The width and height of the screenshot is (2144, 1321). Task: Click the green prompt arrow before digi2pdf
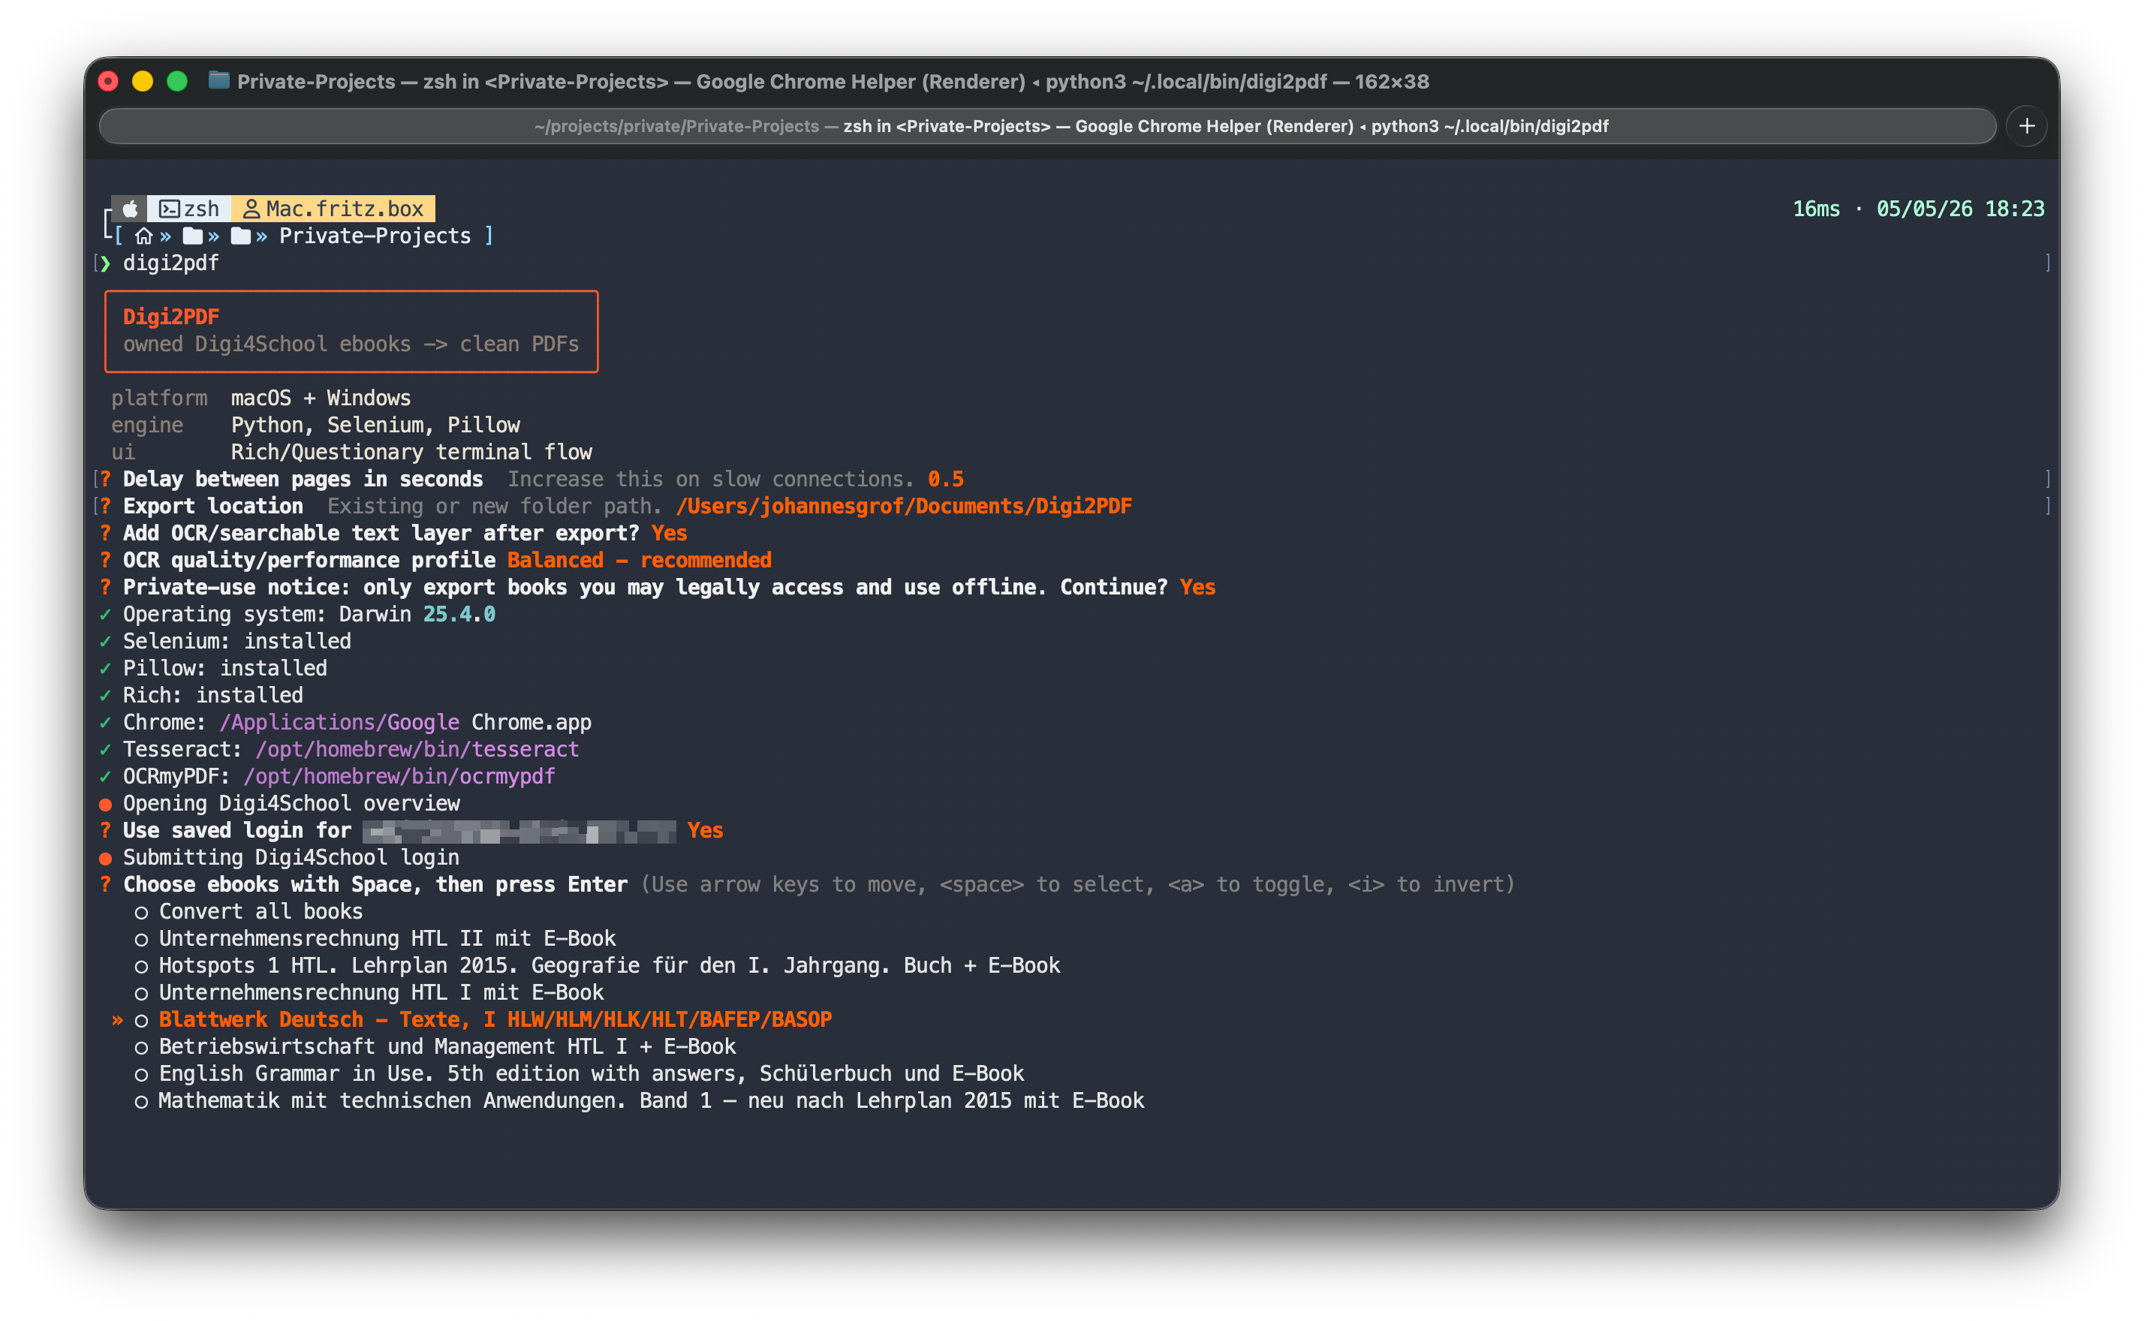click(106, 263)
